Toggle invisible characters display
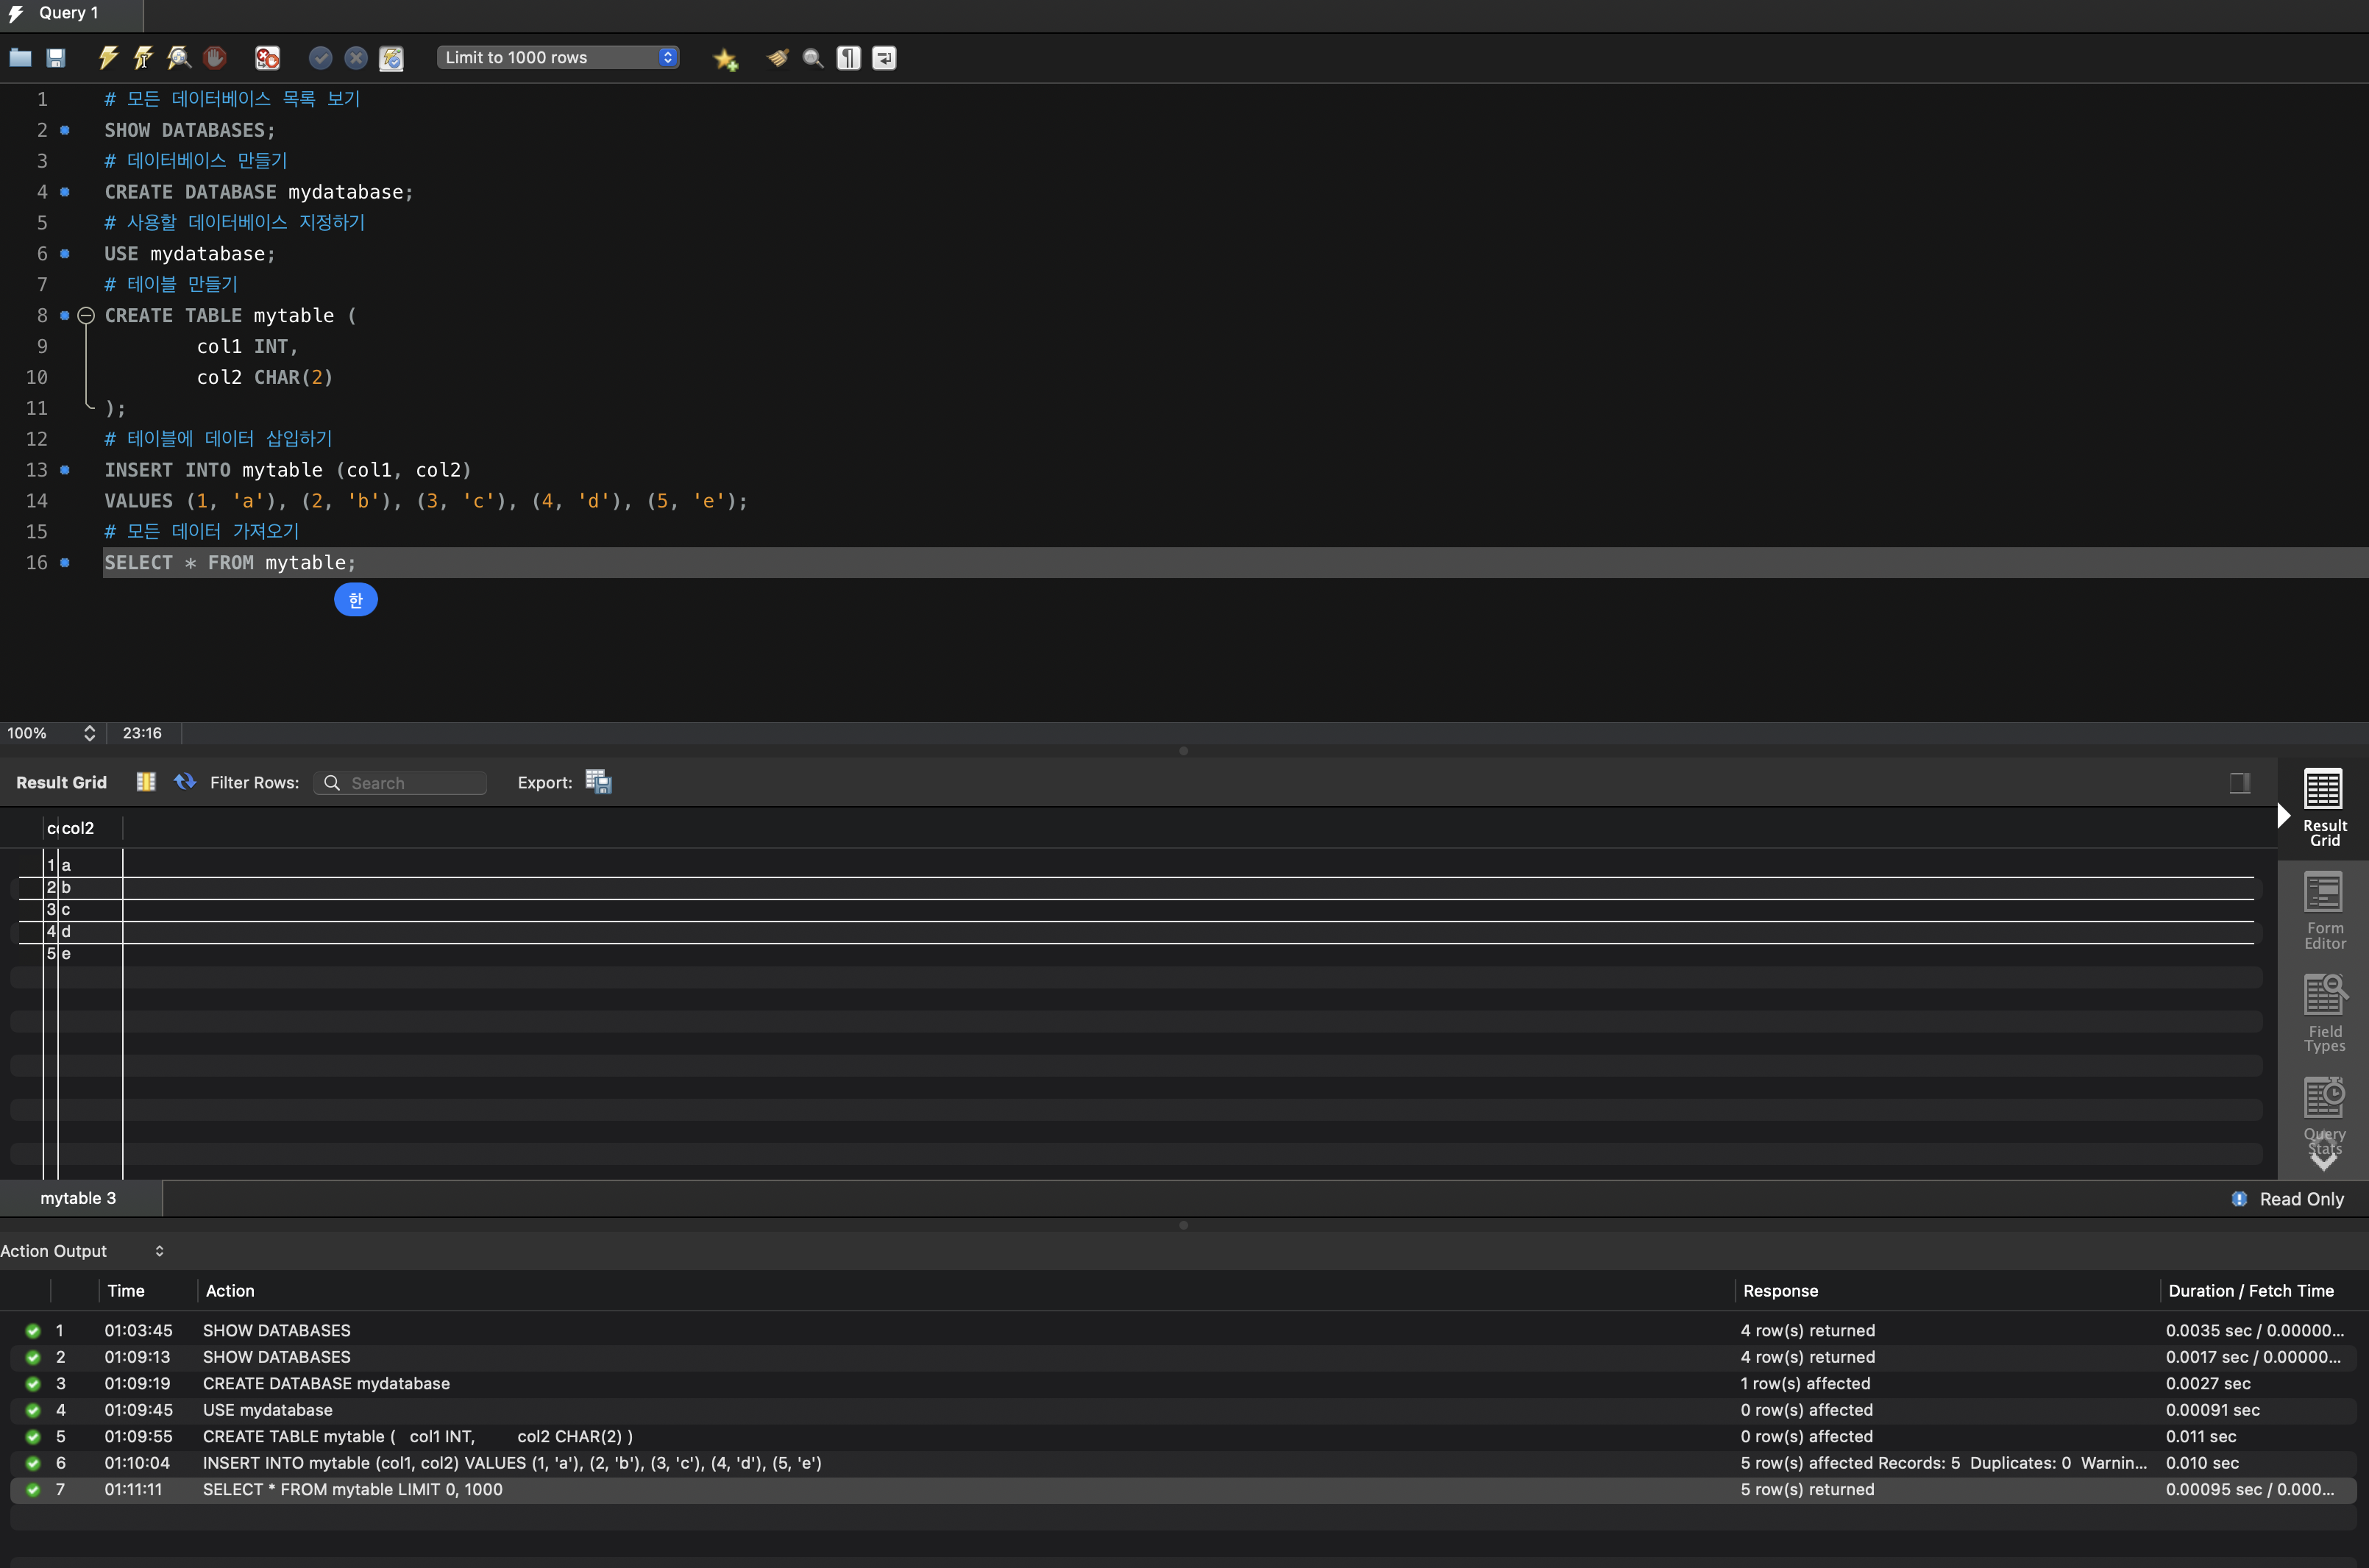The width and height of the screenshot is (2369, 1568). click(848, 58)
